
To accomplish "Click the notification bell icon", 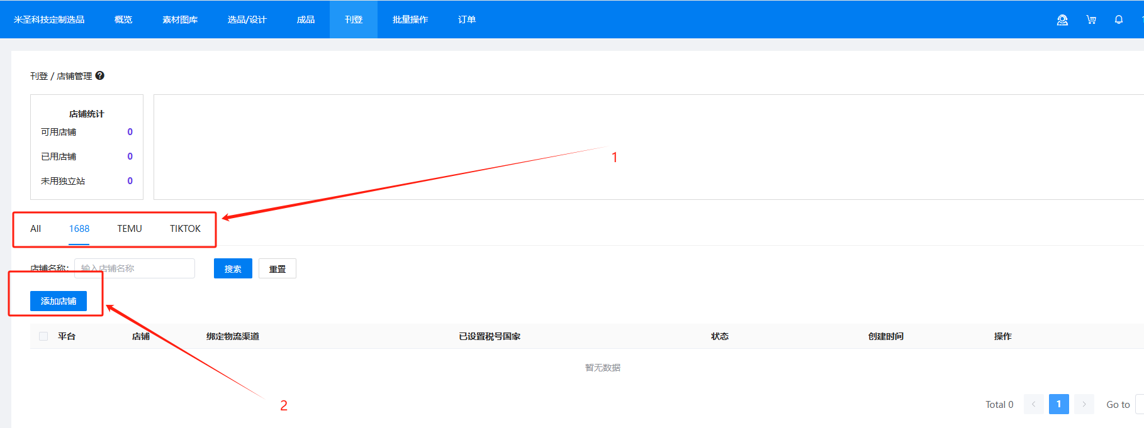I will click(1119, 20).
